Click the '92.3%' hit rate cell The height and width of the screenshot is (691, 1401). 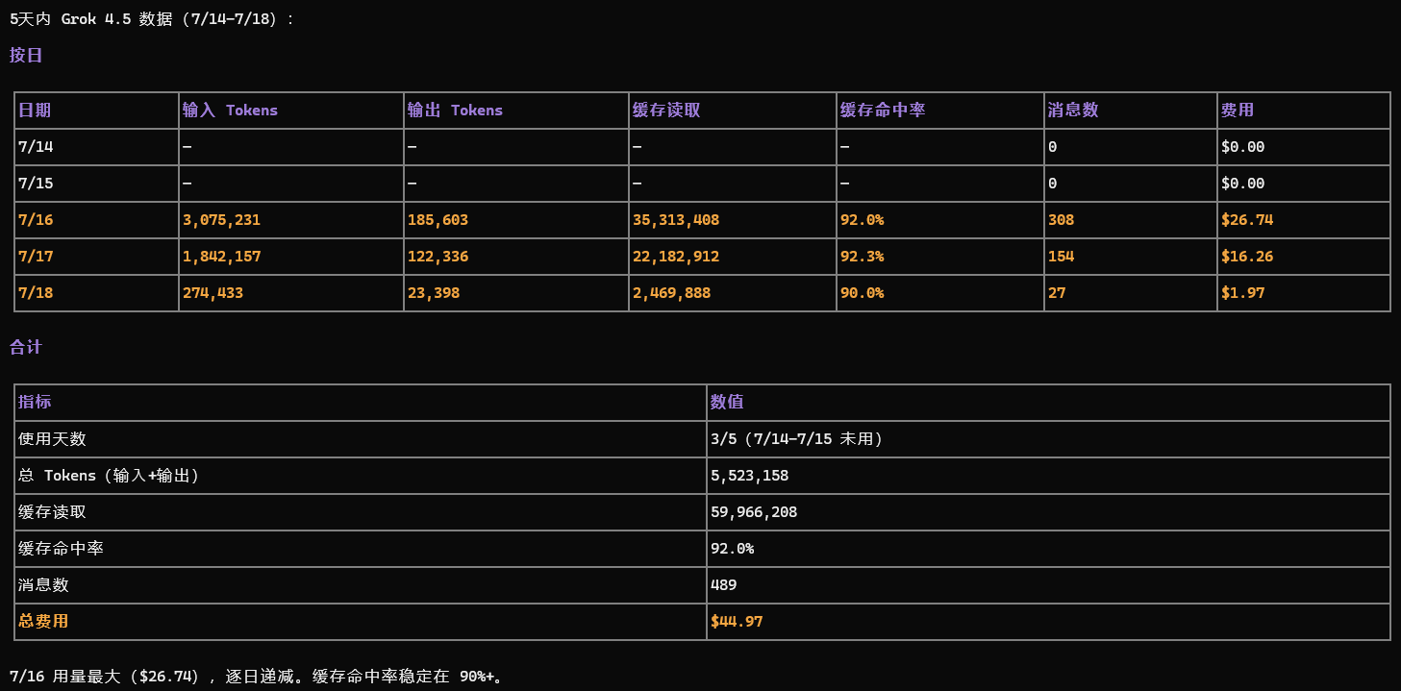tap(862, 257)
